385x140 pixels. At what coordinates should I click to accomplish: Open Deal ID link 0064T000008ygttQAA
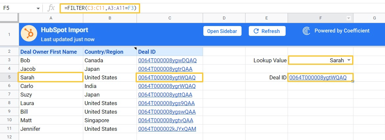coord(165,95)
